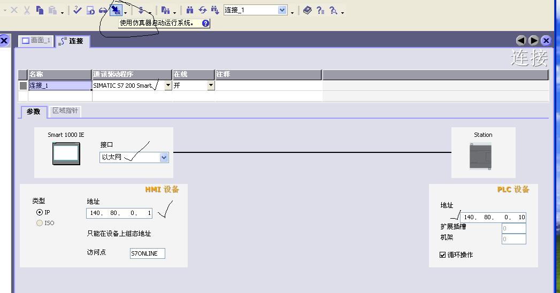560x293 pixels.
Task: Click the cut scissors icon
Action: tap(27, 10)
